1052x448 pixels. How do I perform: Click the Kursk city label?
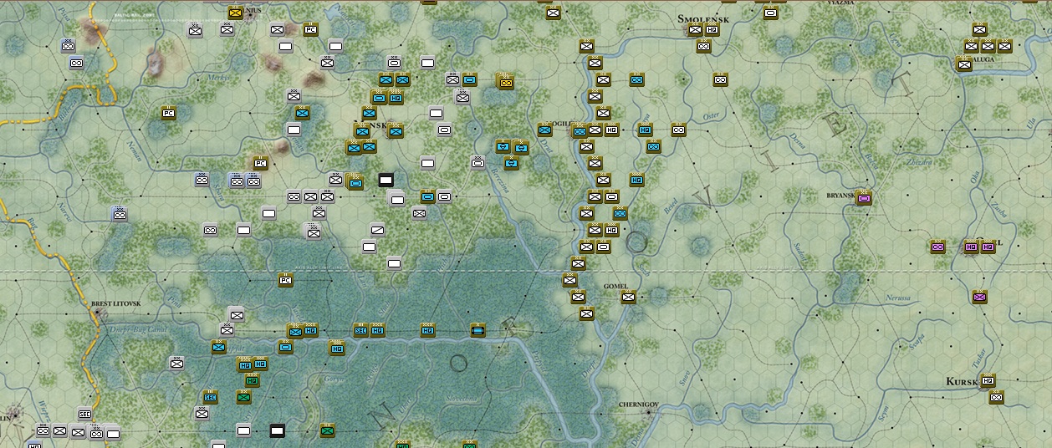tap(962, 381)
